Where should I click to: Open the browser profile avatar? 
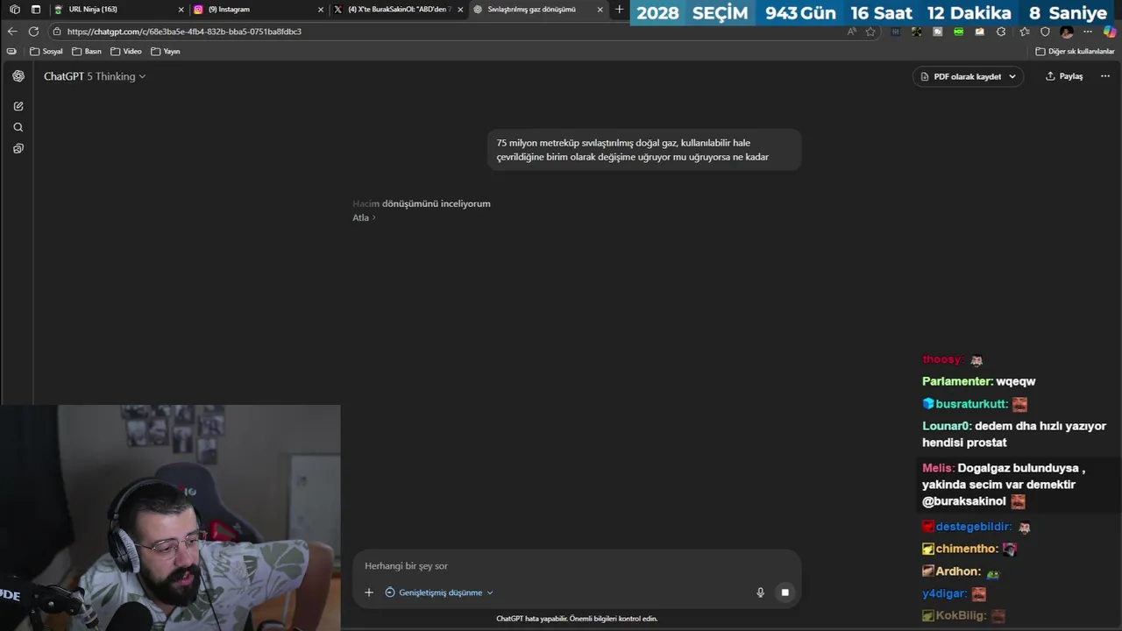1067,32
